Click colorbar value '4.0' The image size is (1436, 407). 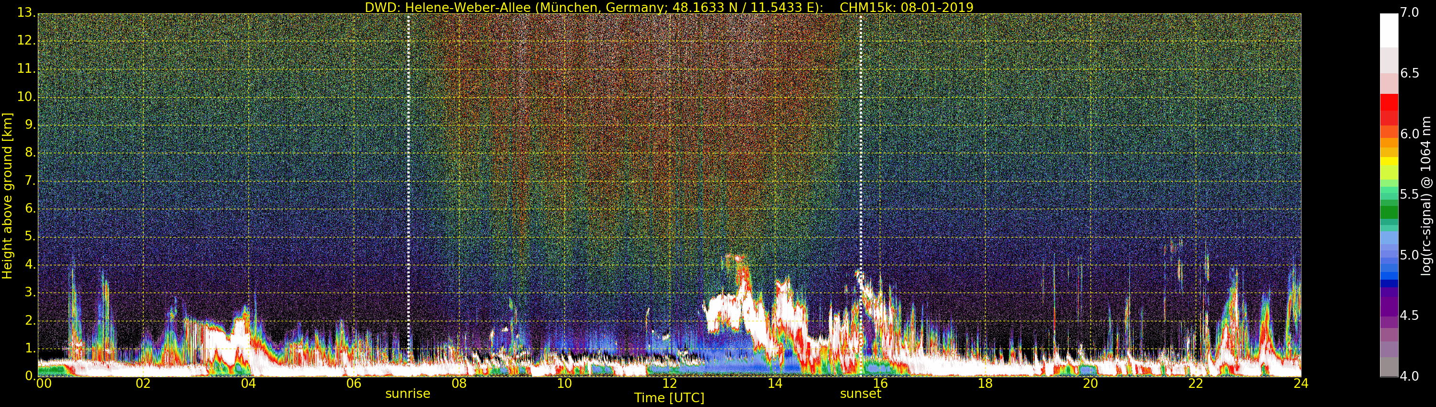pos(1410,376)
